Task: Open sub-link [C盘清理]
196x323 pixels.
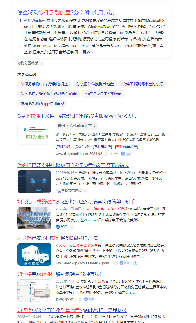Action: 82,146
